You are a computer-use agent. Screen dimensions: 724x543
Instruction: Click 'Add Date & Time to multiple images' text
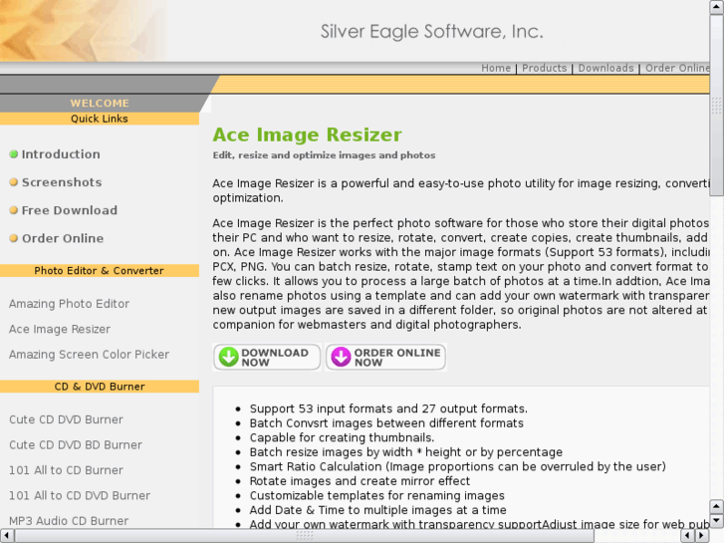(377, 510)
